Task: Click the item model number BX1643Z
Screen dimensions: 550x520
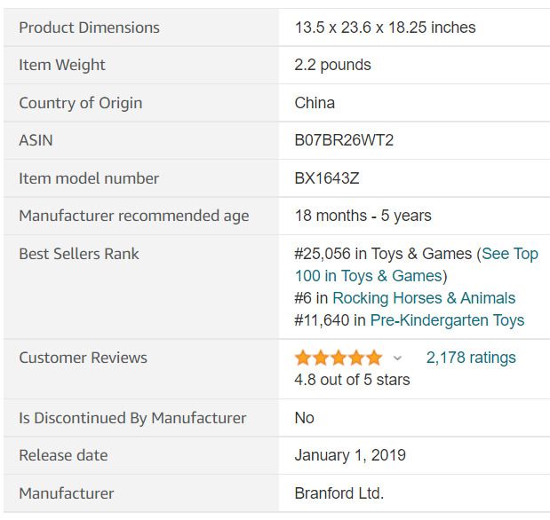Action: click(x=327, y=178)
